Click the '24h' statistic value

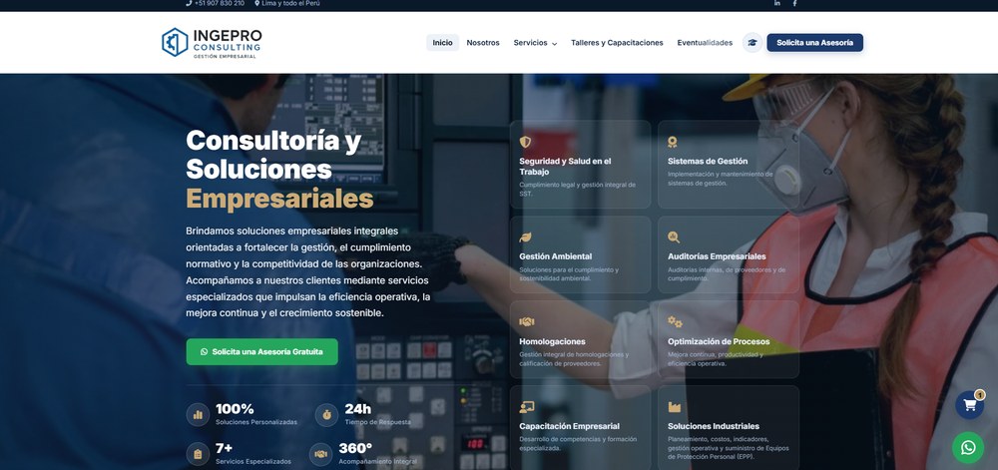coord(357,409)
